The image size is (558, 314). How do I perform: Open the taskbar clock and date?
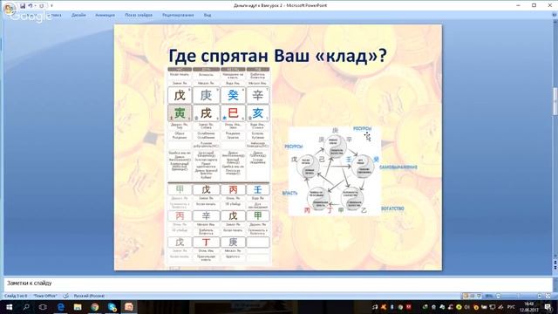coord(529,307)
